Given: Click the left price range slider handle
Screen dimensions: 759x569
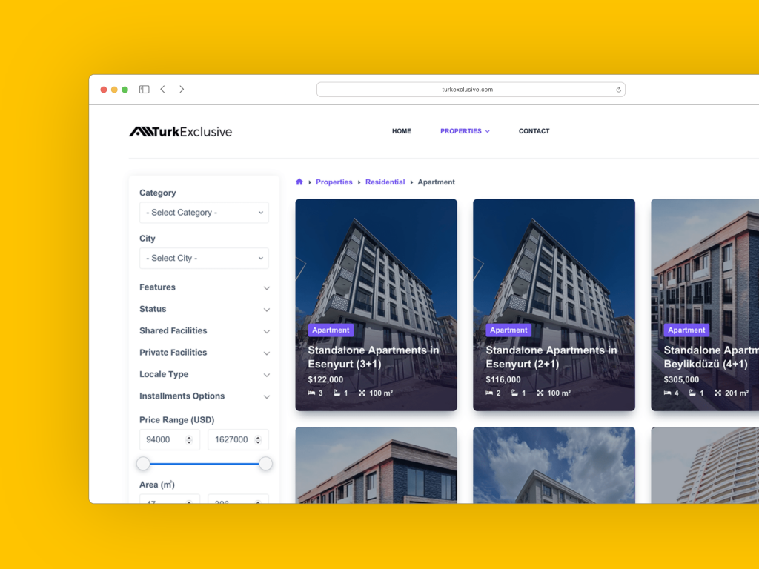Looking at the screenshot, I should click(143, 464).
